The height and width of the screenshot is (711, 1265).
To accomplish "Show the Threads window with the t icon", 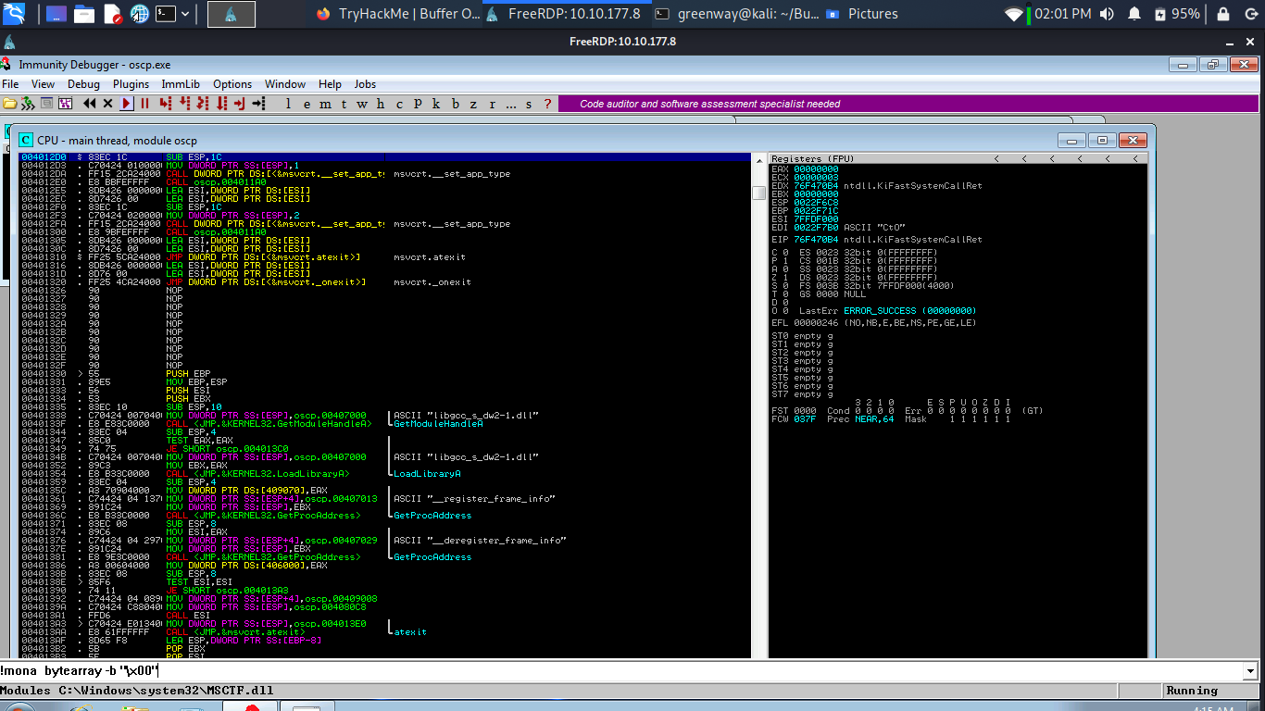I will click(343, 104).
